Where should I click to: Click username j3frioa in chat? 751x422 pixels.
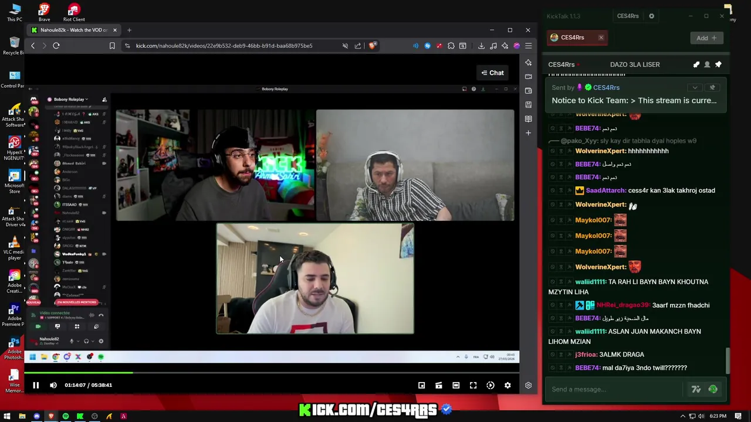586,355
